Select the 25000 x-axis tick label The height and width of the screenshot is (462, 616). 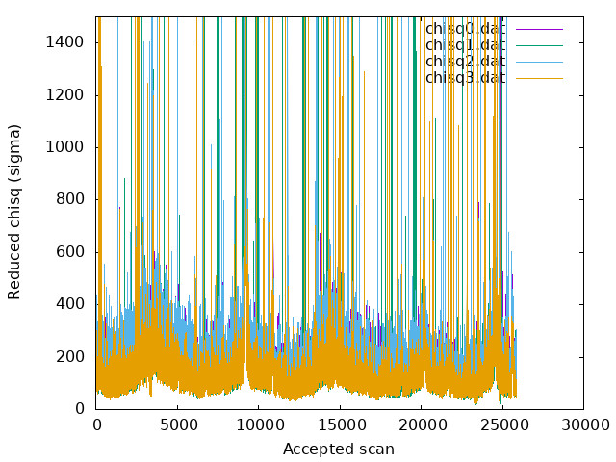tap(502, 424)
